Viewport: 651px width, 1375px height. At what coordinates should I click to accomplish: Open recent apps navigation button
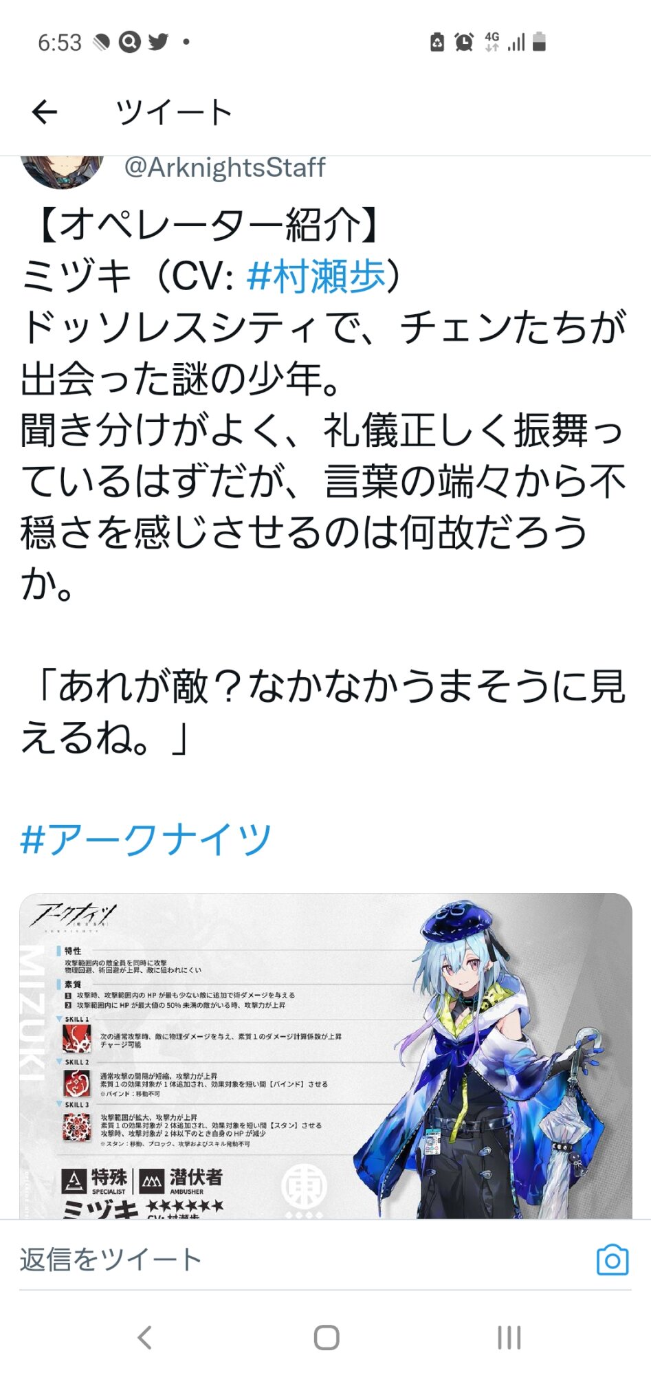(x=509, y=1338)
